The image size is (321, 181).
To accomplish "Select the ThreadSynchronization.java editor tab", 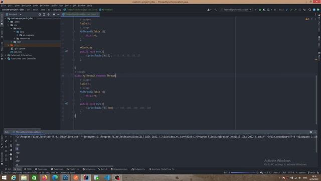I will click(x=80, y=15).
